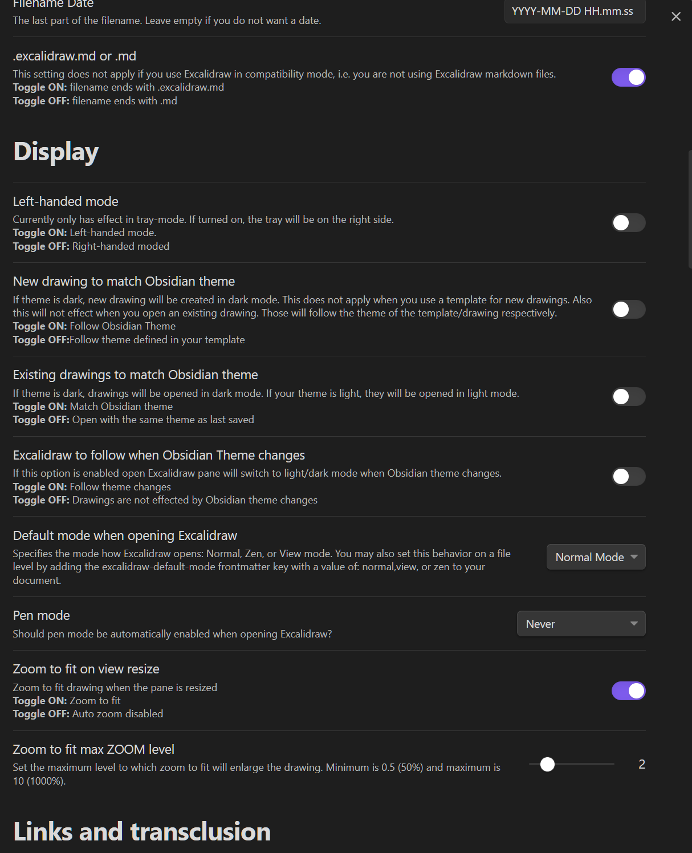Turn on Excalidraw to follow Obsidian theme changes
Image resolution: width=692 pixels, height=853 pixels.
point(628,476)
